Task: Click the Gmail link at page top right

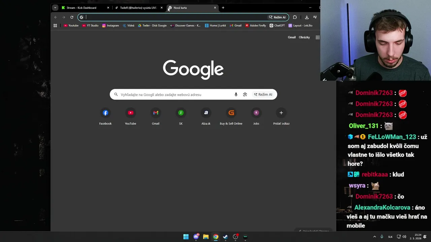Action: (x=292, y=37)
